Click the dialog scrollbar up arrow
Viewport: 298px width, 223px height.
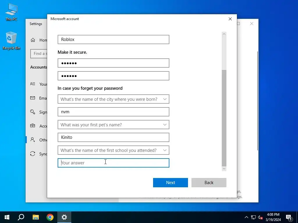point(224,34)
